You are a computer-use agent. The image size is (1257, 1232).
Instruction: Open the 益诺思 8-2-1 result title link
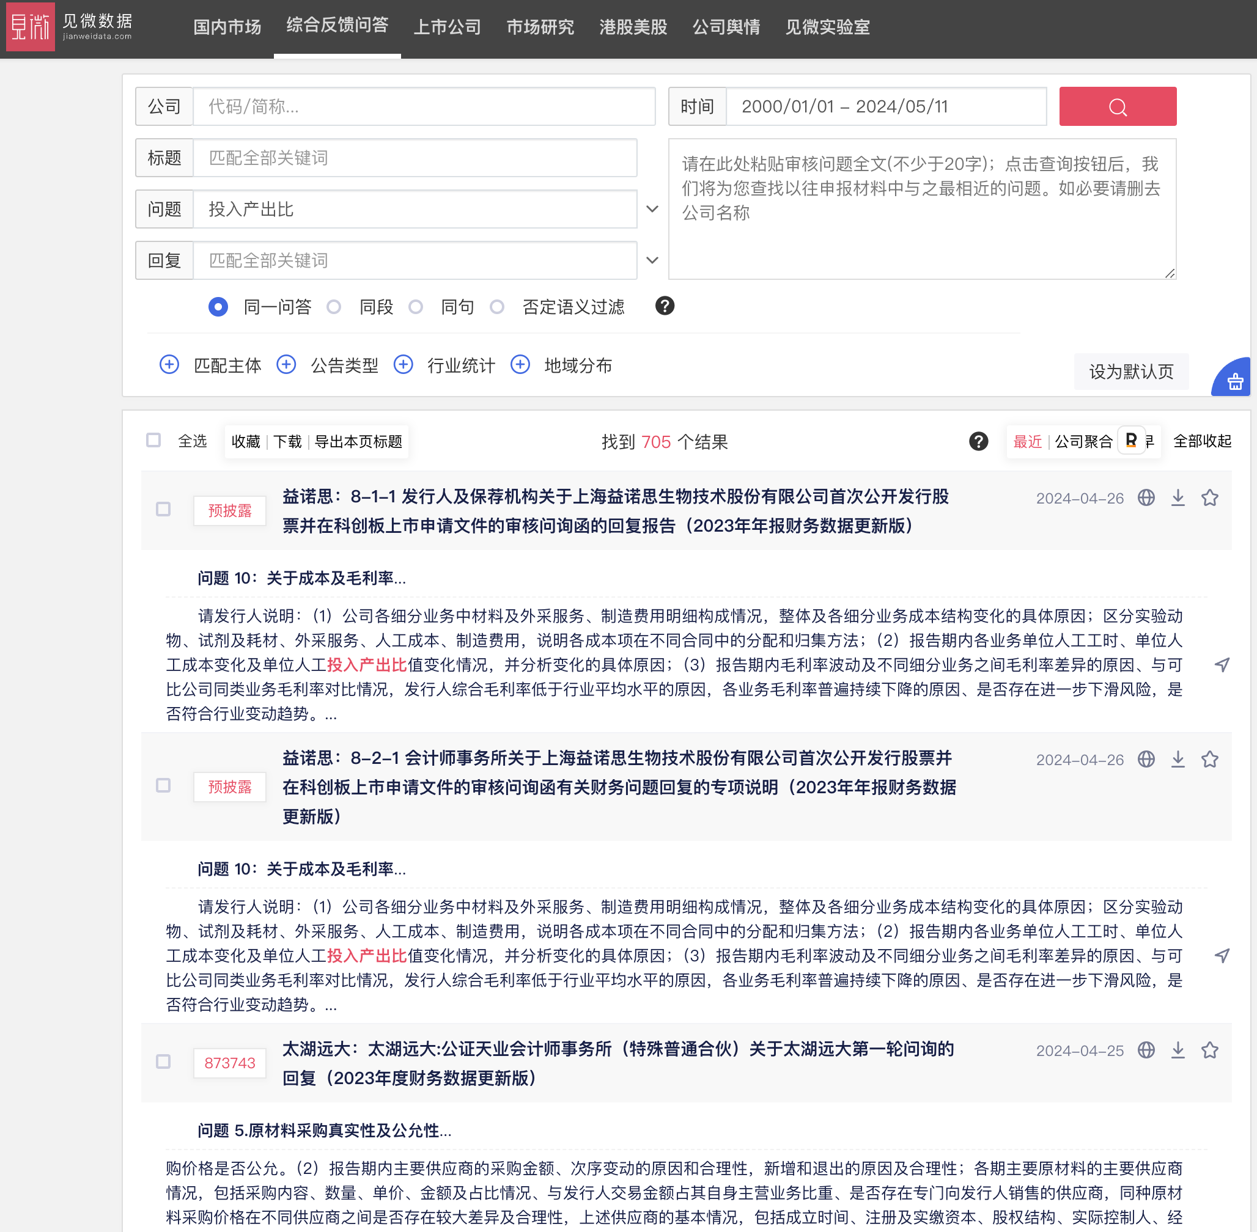point(619,787)
